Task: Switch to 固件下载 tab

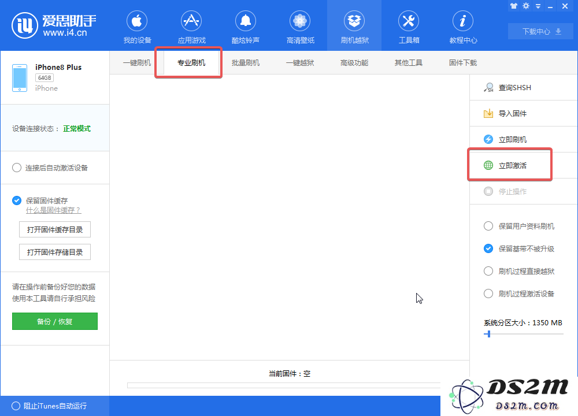Action: pos(463,62)
